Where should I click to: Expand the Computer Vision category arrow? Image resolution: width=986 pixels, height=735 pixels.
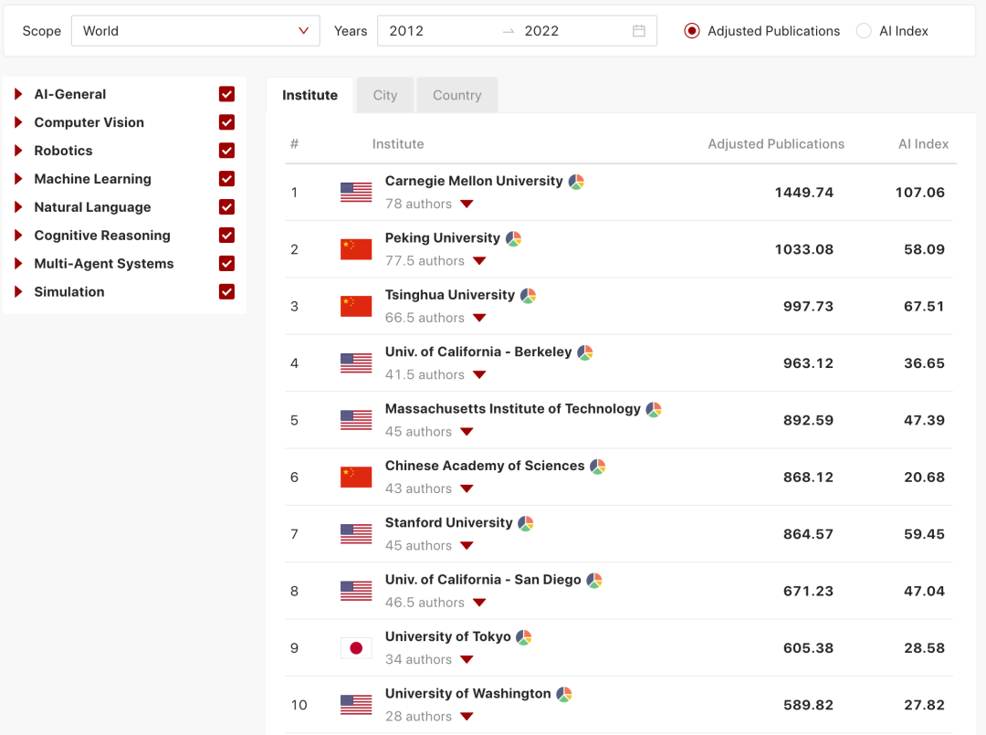[x=18, y=122]
